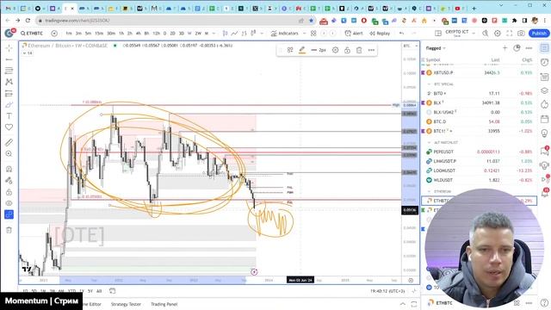Select the 15m timeframe
The image size is (551, 310).
(99, 33)
